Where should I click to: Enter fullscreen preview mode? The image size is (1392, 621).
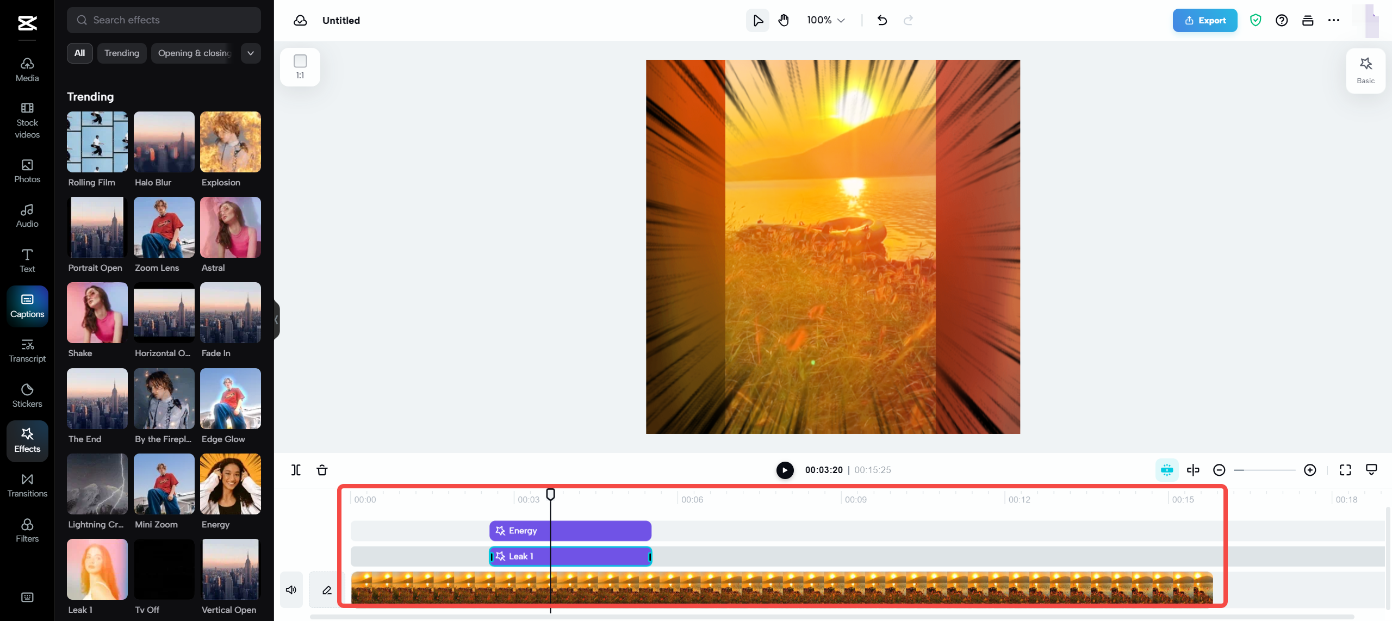[1345, 470]
